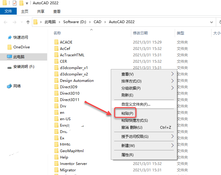The image size is (221, 175).
Task: Select the AcTraceHTML folder name
Action: [72, 55]
